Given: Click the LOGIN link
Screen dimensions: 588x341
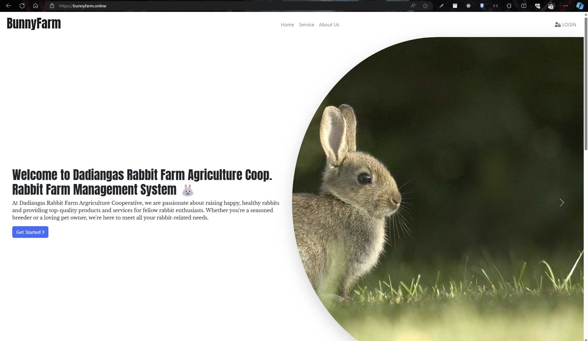Looking at the screenshot, I should point(565,25).
